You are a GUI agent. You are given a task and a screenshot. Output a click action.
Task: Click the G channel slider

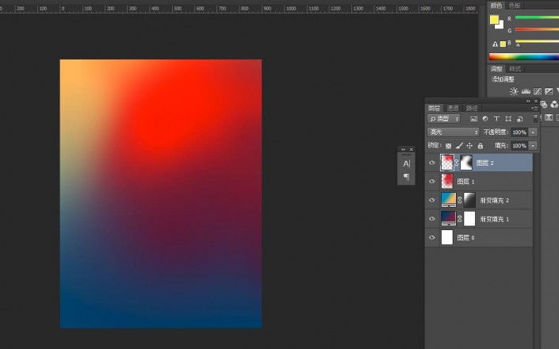537,29
